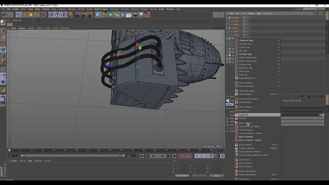This screenshot has height=185, width=329.
Task: Open the File menu
Action: 3,9
